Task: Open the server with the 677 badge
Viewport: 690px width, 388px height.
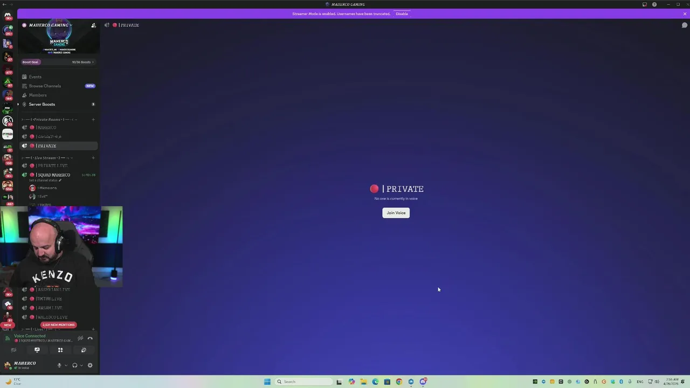Action: tap(8, 69)
